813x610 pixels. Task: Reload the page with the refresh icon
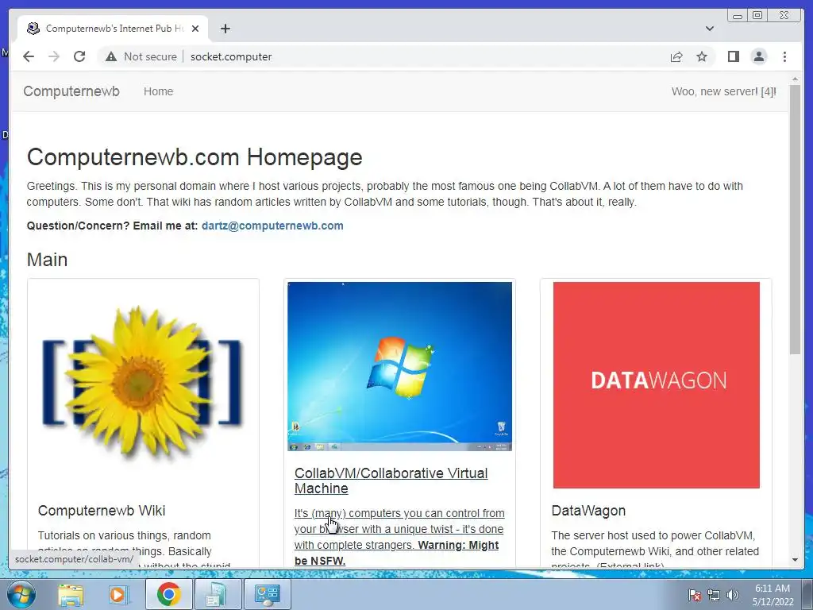[79, 56]
